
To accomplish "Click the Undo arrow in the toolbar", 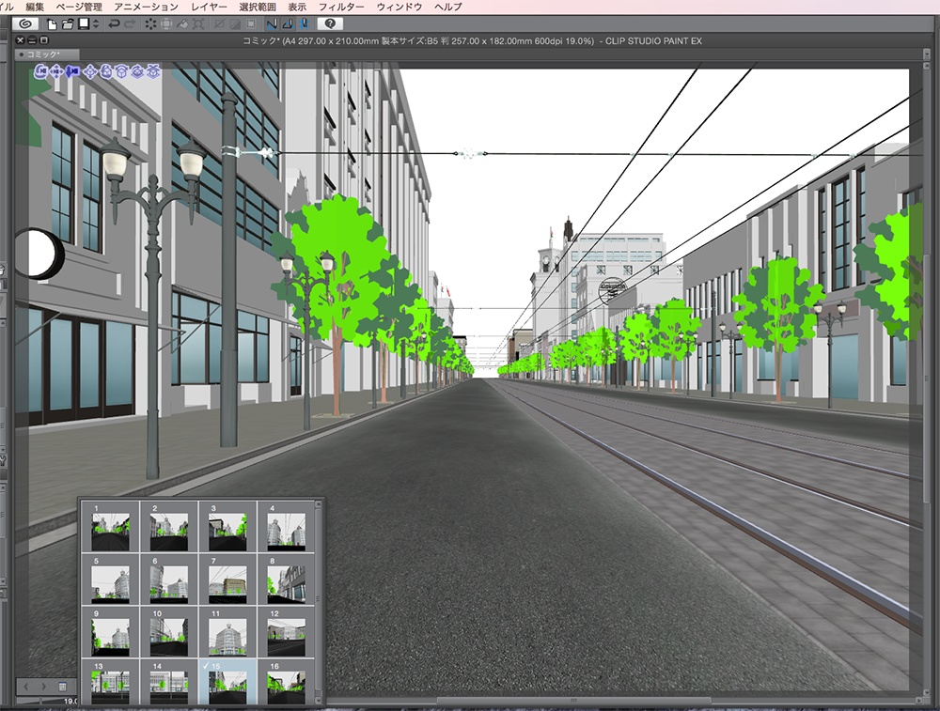I will pos(115,23).
